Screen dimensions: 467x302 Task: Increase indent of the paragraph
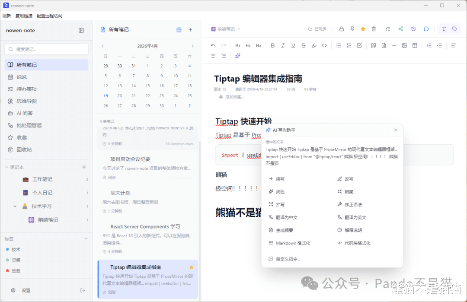(x=429, y=45)
